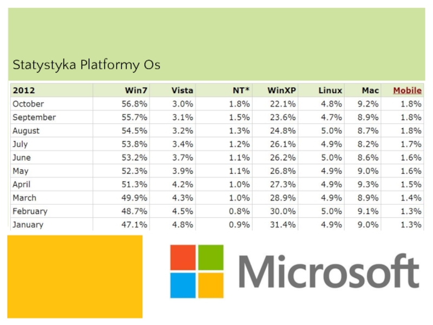
Task: Click the January row label
Action: tap(28, 225)
